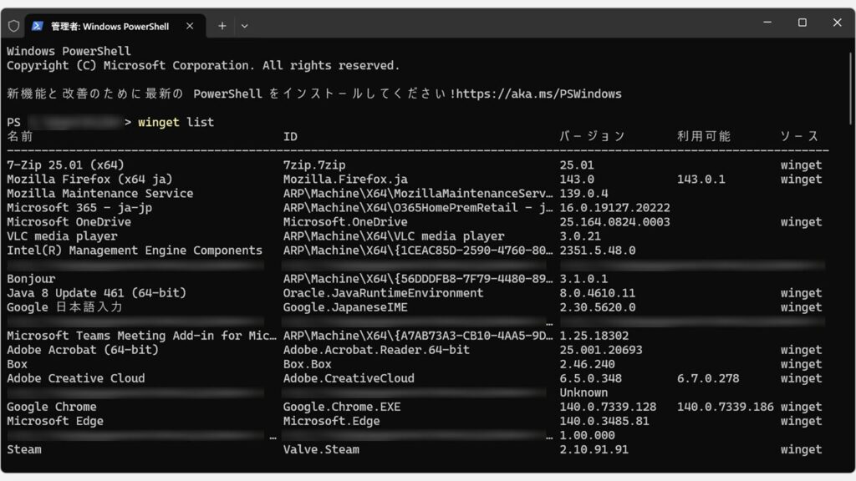The image size is (856, 481).
Task: Click version '1.25.18302'
Action: tap(594, 335)
